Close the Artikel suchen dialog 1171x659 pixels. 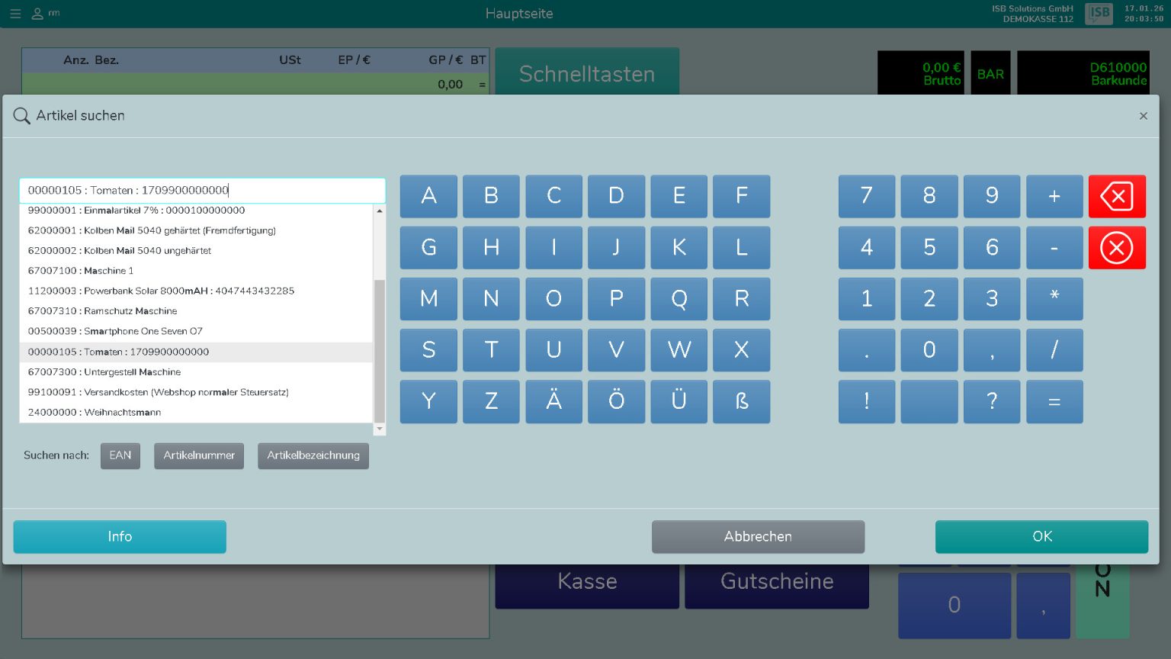point(1143,116)
